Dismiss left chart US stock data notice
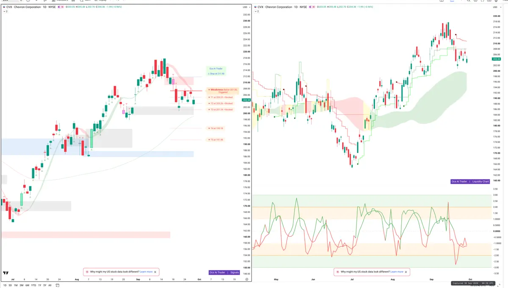 click(155, 272)
